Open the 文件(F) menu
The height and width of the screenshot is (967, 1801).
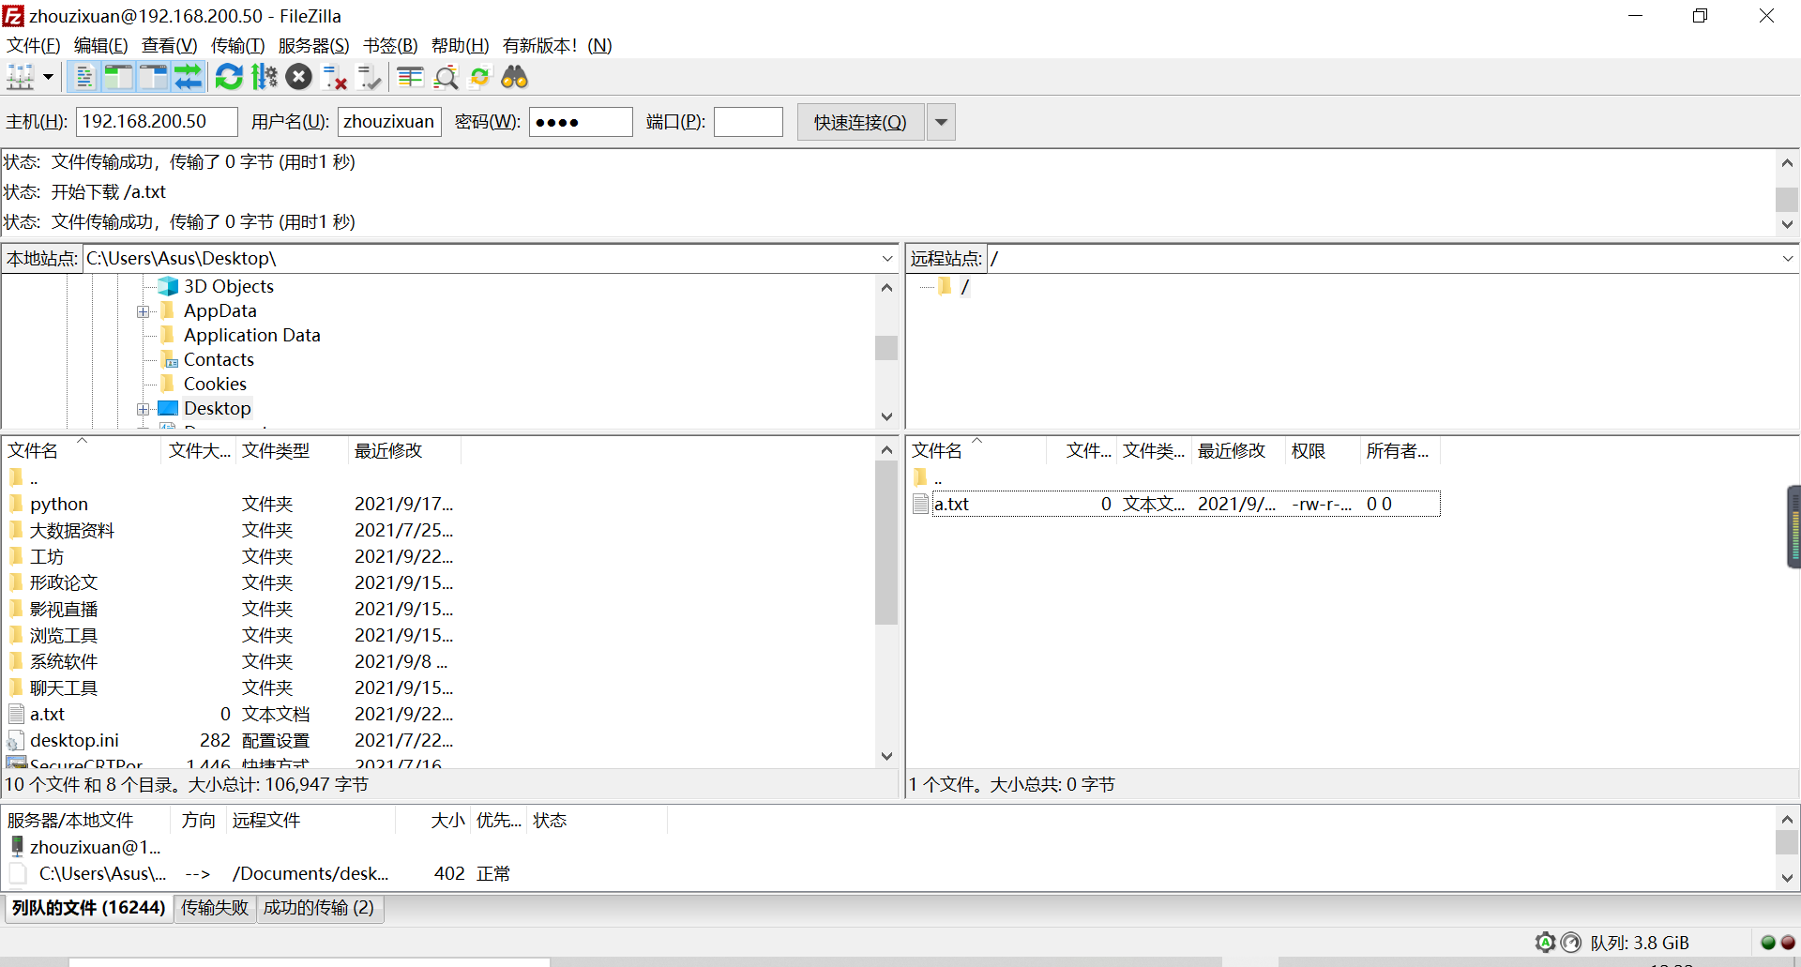pyautogui.click(x=34, y=45)
